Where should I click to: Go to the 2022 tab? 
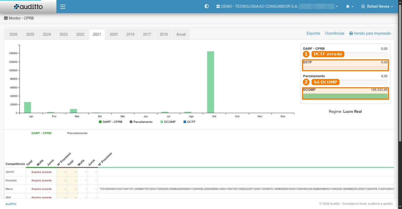point(80,34)
